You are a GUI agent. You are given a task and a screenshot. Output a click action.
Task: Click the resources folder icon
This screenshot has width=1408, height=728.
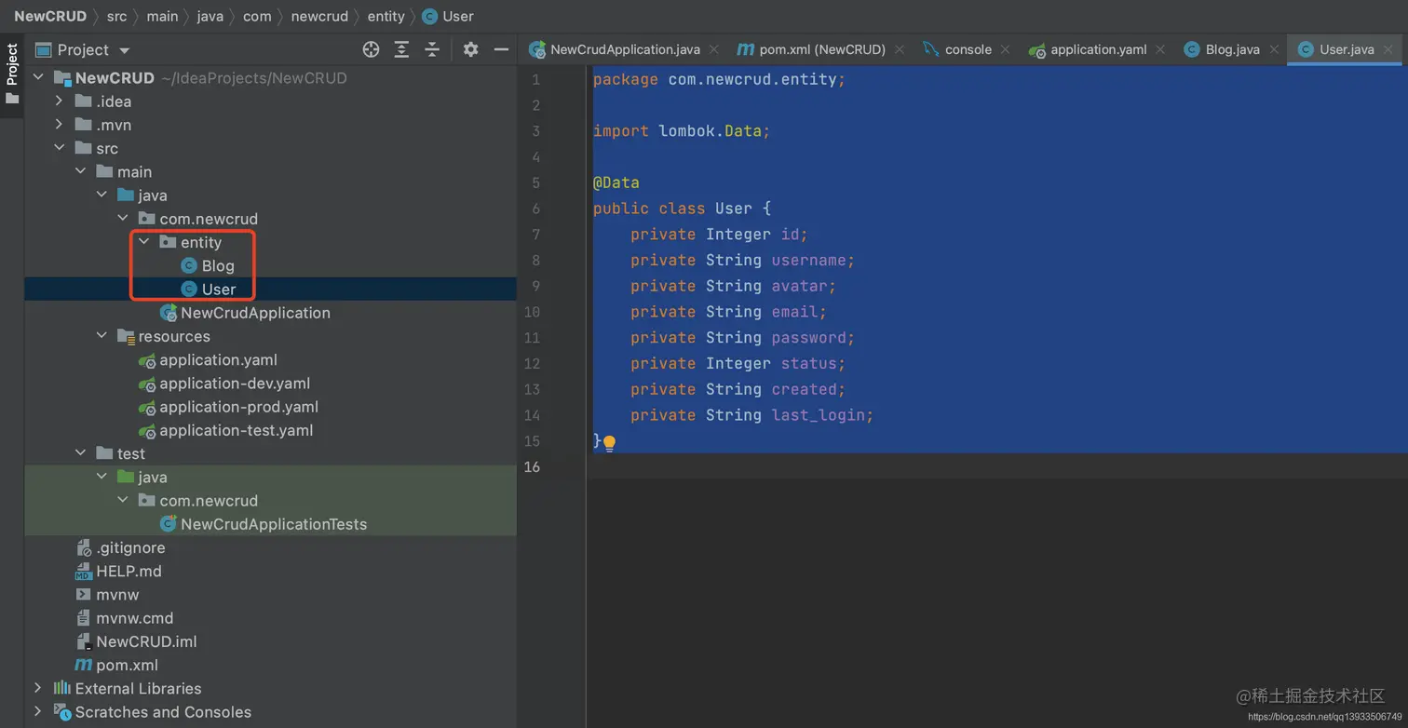coord(126,336)
